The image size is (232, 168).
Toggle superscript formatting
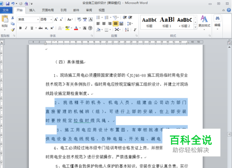[52, 28]
